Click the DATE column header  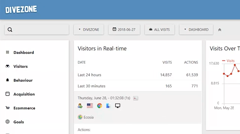(x=82, y=62)
